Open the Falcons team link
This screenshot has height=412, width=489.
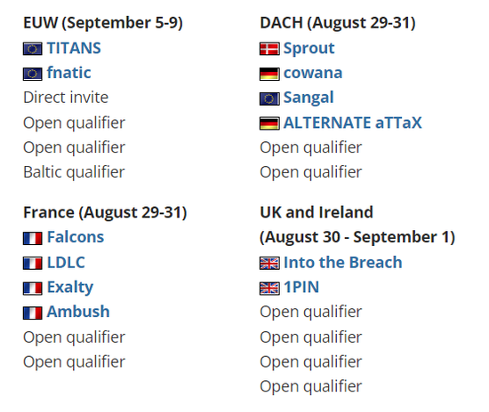pos(76,237)
